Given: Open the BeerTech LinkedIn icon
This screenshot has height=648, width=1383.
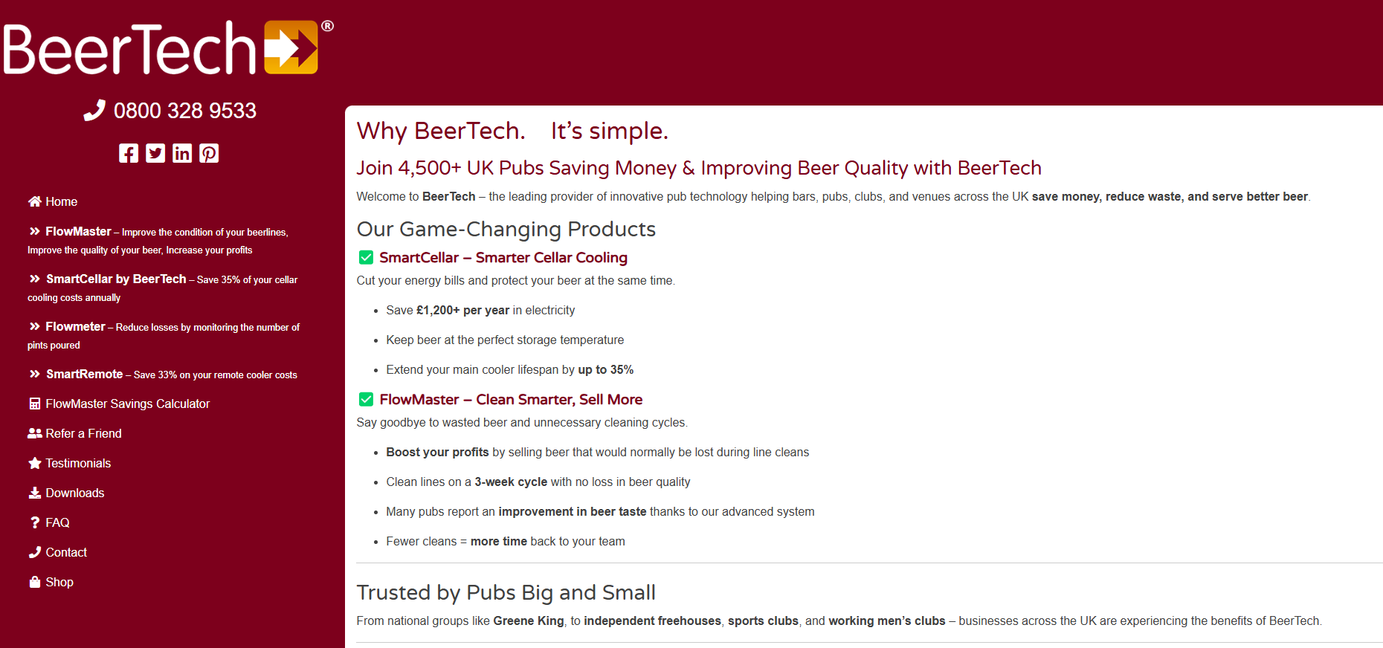Looking at the screenshot, I should [182, 153].
